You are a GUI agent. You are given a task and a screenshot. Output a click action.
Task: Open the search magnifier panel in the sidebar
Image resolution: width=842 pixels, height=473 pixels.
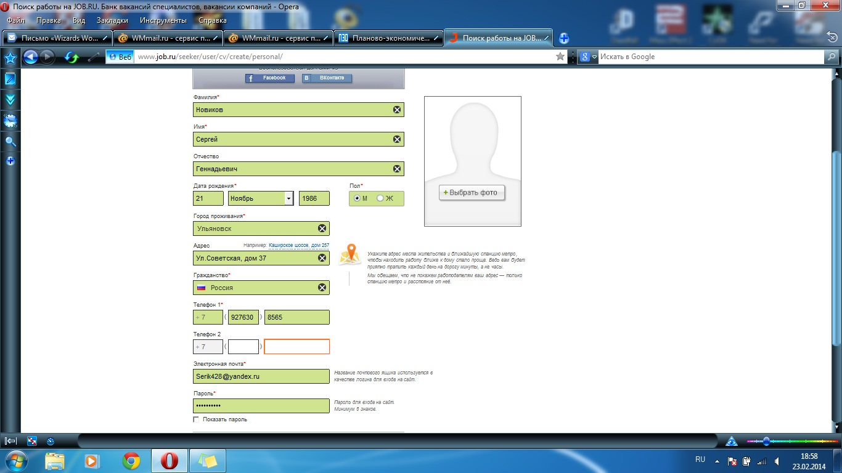[10, 141]
